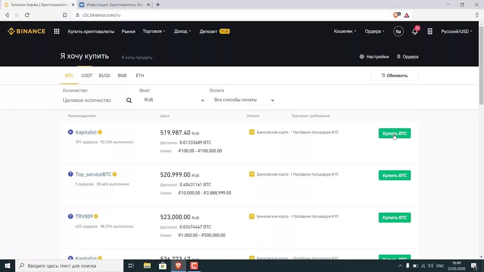Expand the Торговля menu
Screen dimensions: 484x272
154,31
